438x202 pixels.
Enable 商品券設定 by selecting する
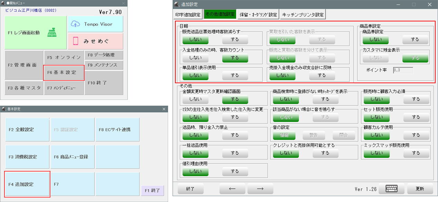(x=415, y=39)
